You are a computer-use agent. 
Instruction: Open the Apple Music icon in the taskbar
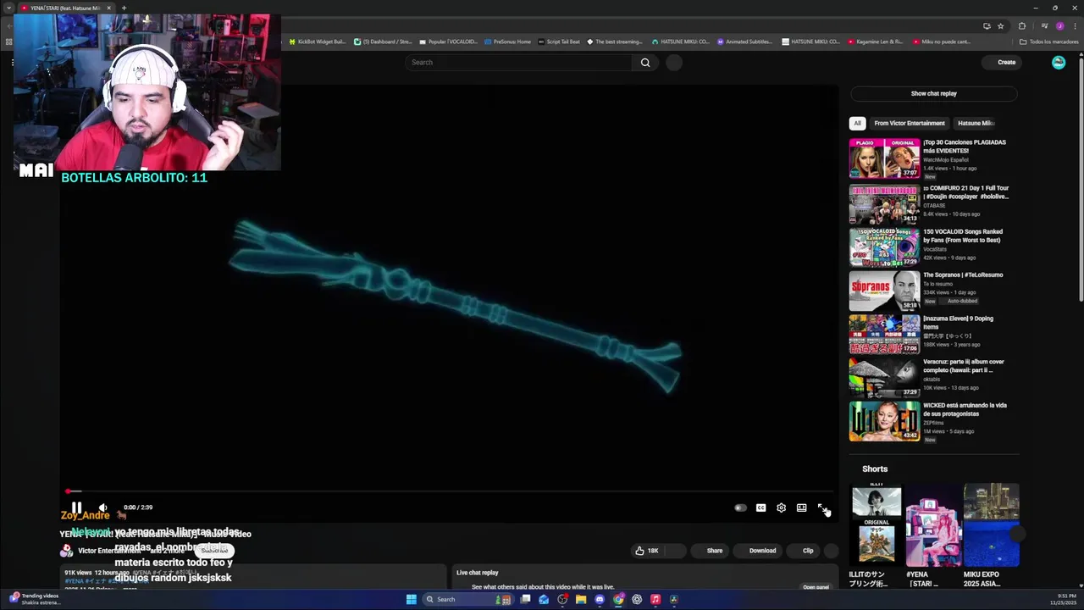point(655,599)
